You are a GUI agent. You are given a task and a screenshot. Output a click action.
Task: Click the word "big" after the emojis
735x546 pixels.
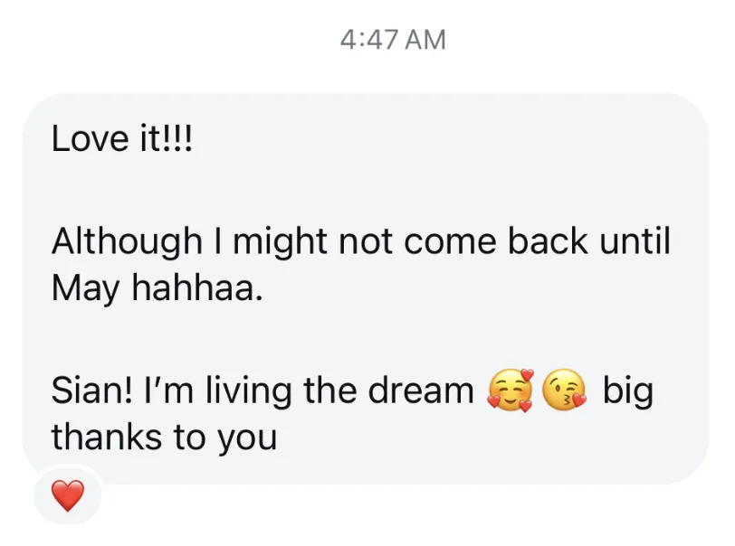tap(627, 392)
